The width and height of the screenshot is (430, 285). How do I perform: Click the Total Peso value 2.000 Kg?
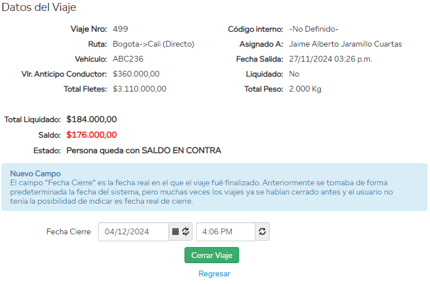[305, 89]
